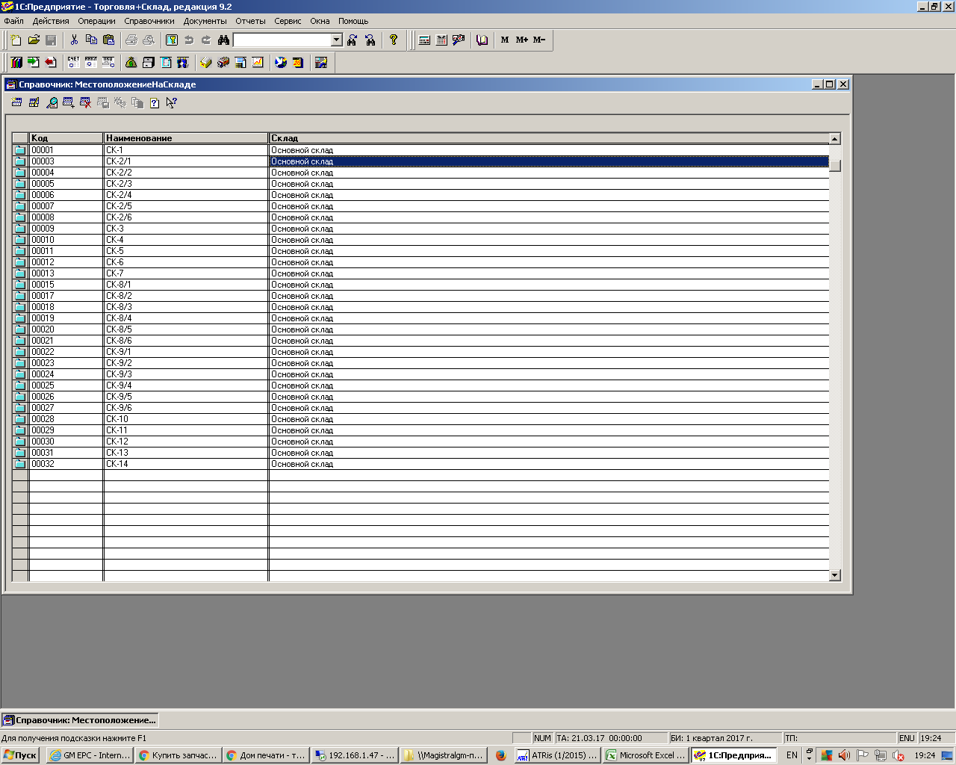
Task: Click the delete row icon with red X
Action: pyautogui.click(x=86, y=103)
